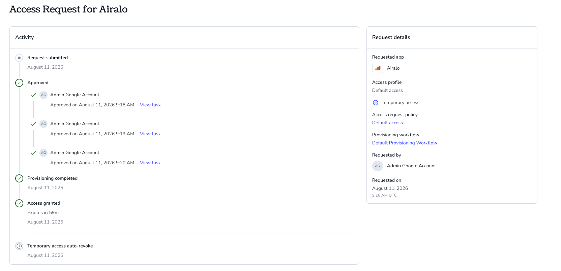The width and height of the screenshot is (561, 271).
Task: Click the Temporary access auto-revoke label
Action: click(x=60, y=246)
